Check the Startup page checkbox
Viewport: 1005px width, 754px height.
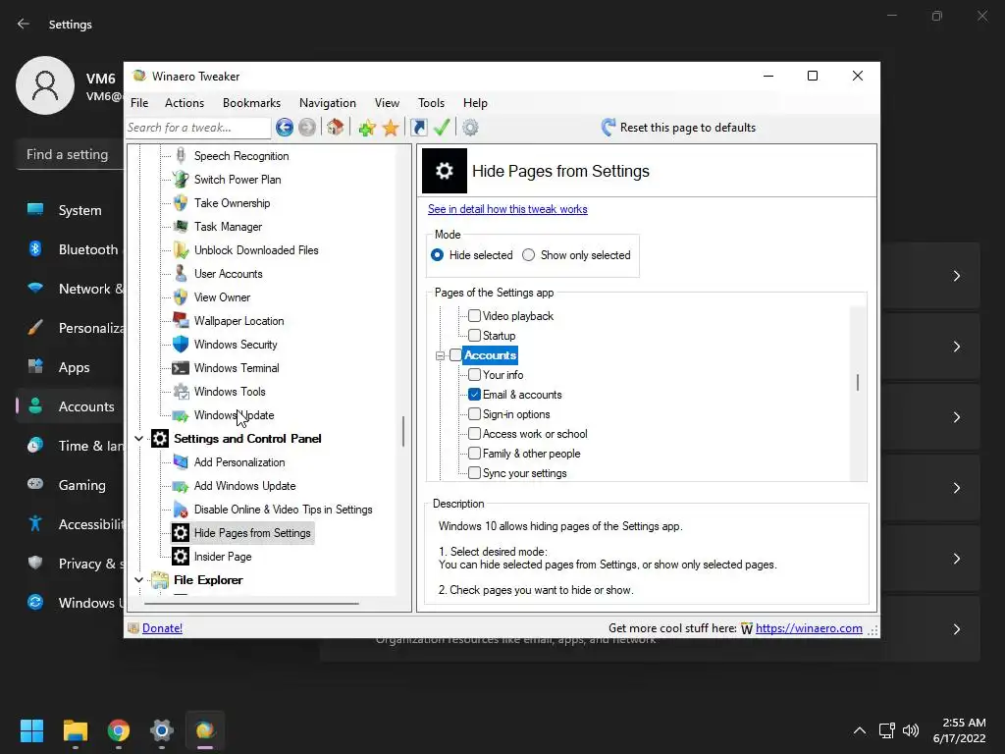(474, 336)
